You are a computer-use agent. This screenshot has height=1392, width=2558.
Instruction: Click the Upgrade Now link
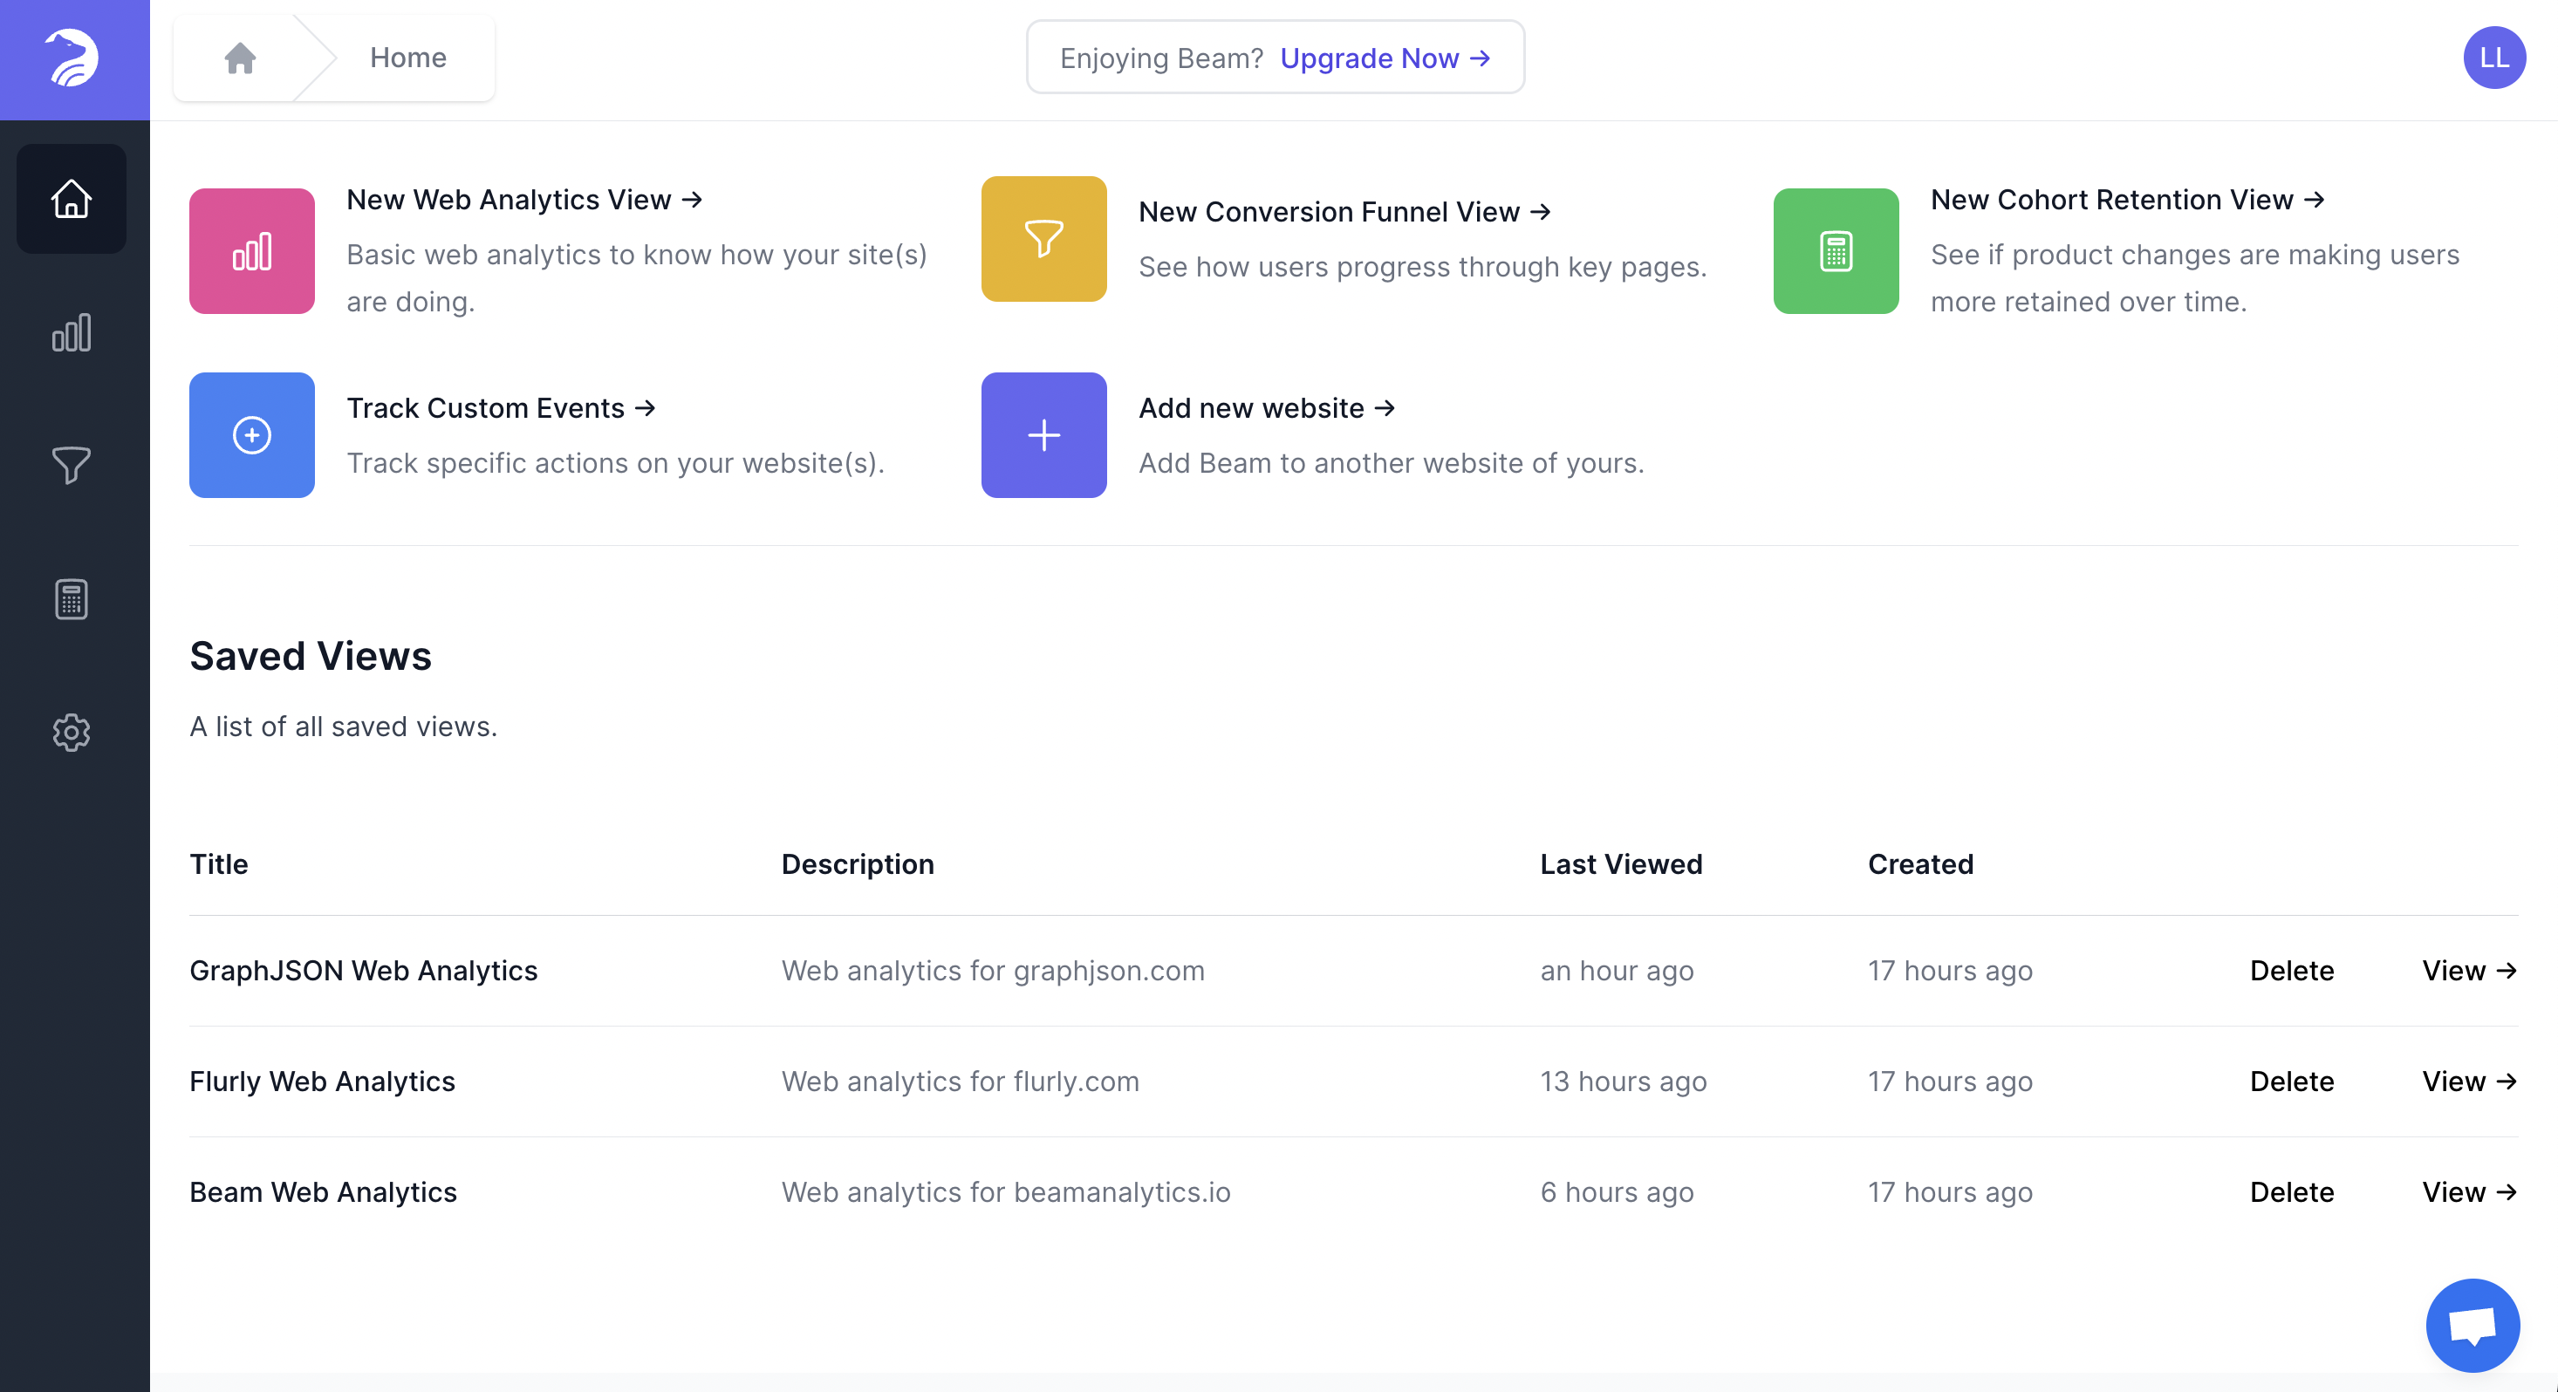coord(1385,58)
